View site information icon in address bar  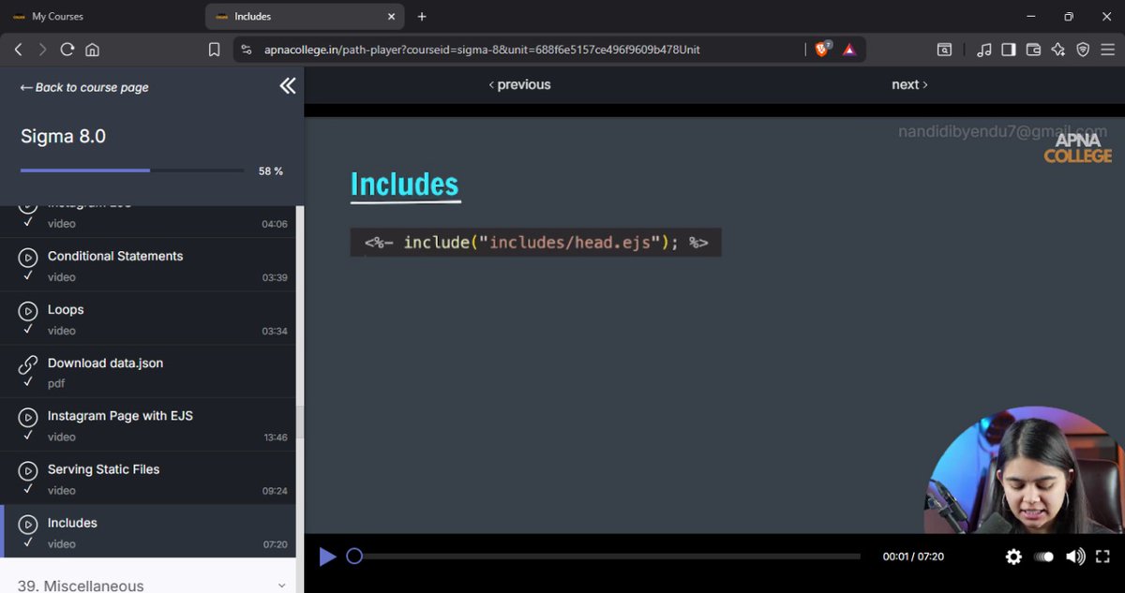(247, 50)
